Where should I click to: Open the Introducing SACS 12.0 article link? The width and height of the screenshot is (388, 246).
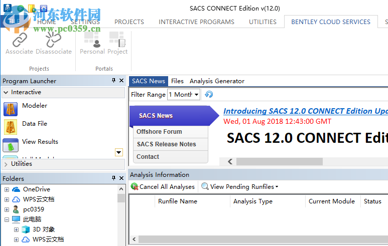pos(306,111)
